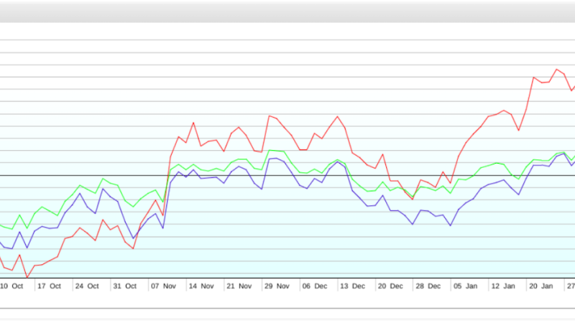Click the red line's highest peak
Image resolution: width=575 pixels, height=323 pixels.
[x=556, y=70]
